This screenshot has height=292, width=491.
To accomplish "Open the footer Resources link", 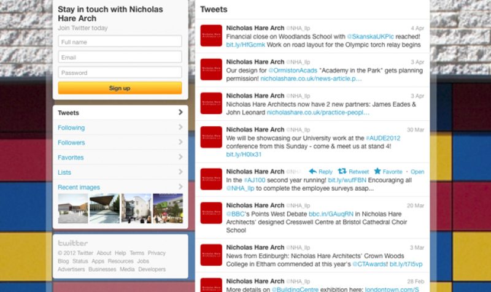I will coord(120,261).
